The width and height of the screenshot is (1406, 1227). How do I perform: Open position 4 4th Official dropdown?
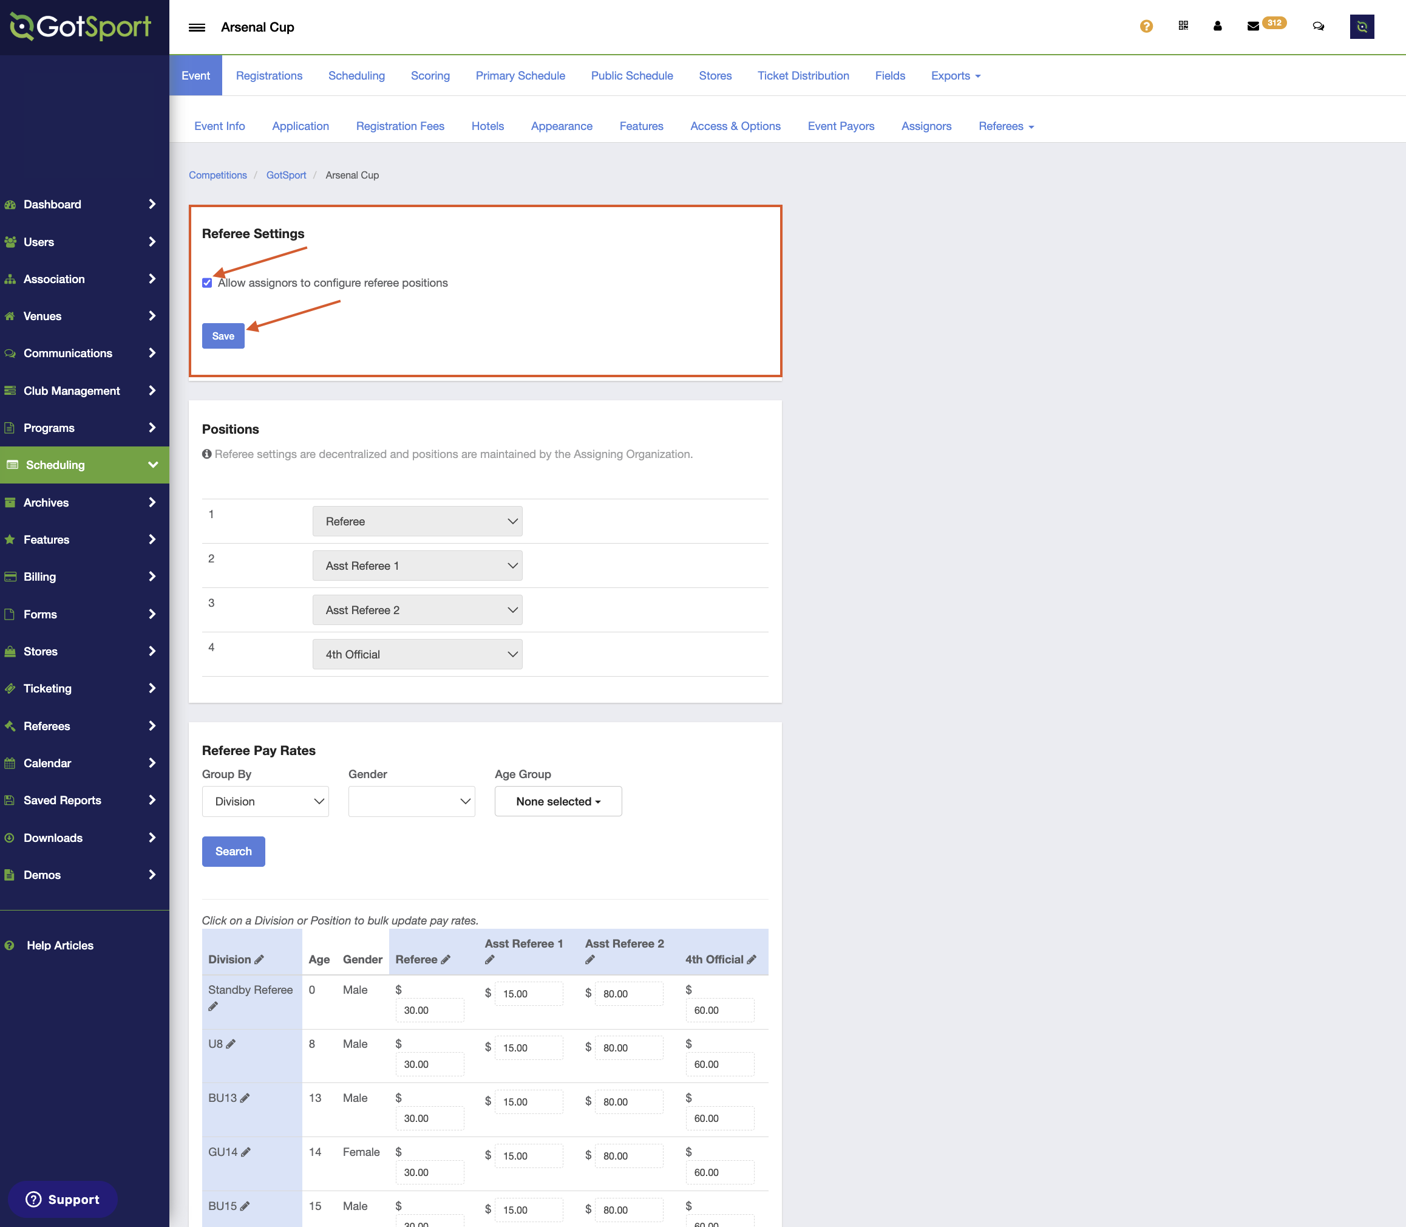(417, 655)
